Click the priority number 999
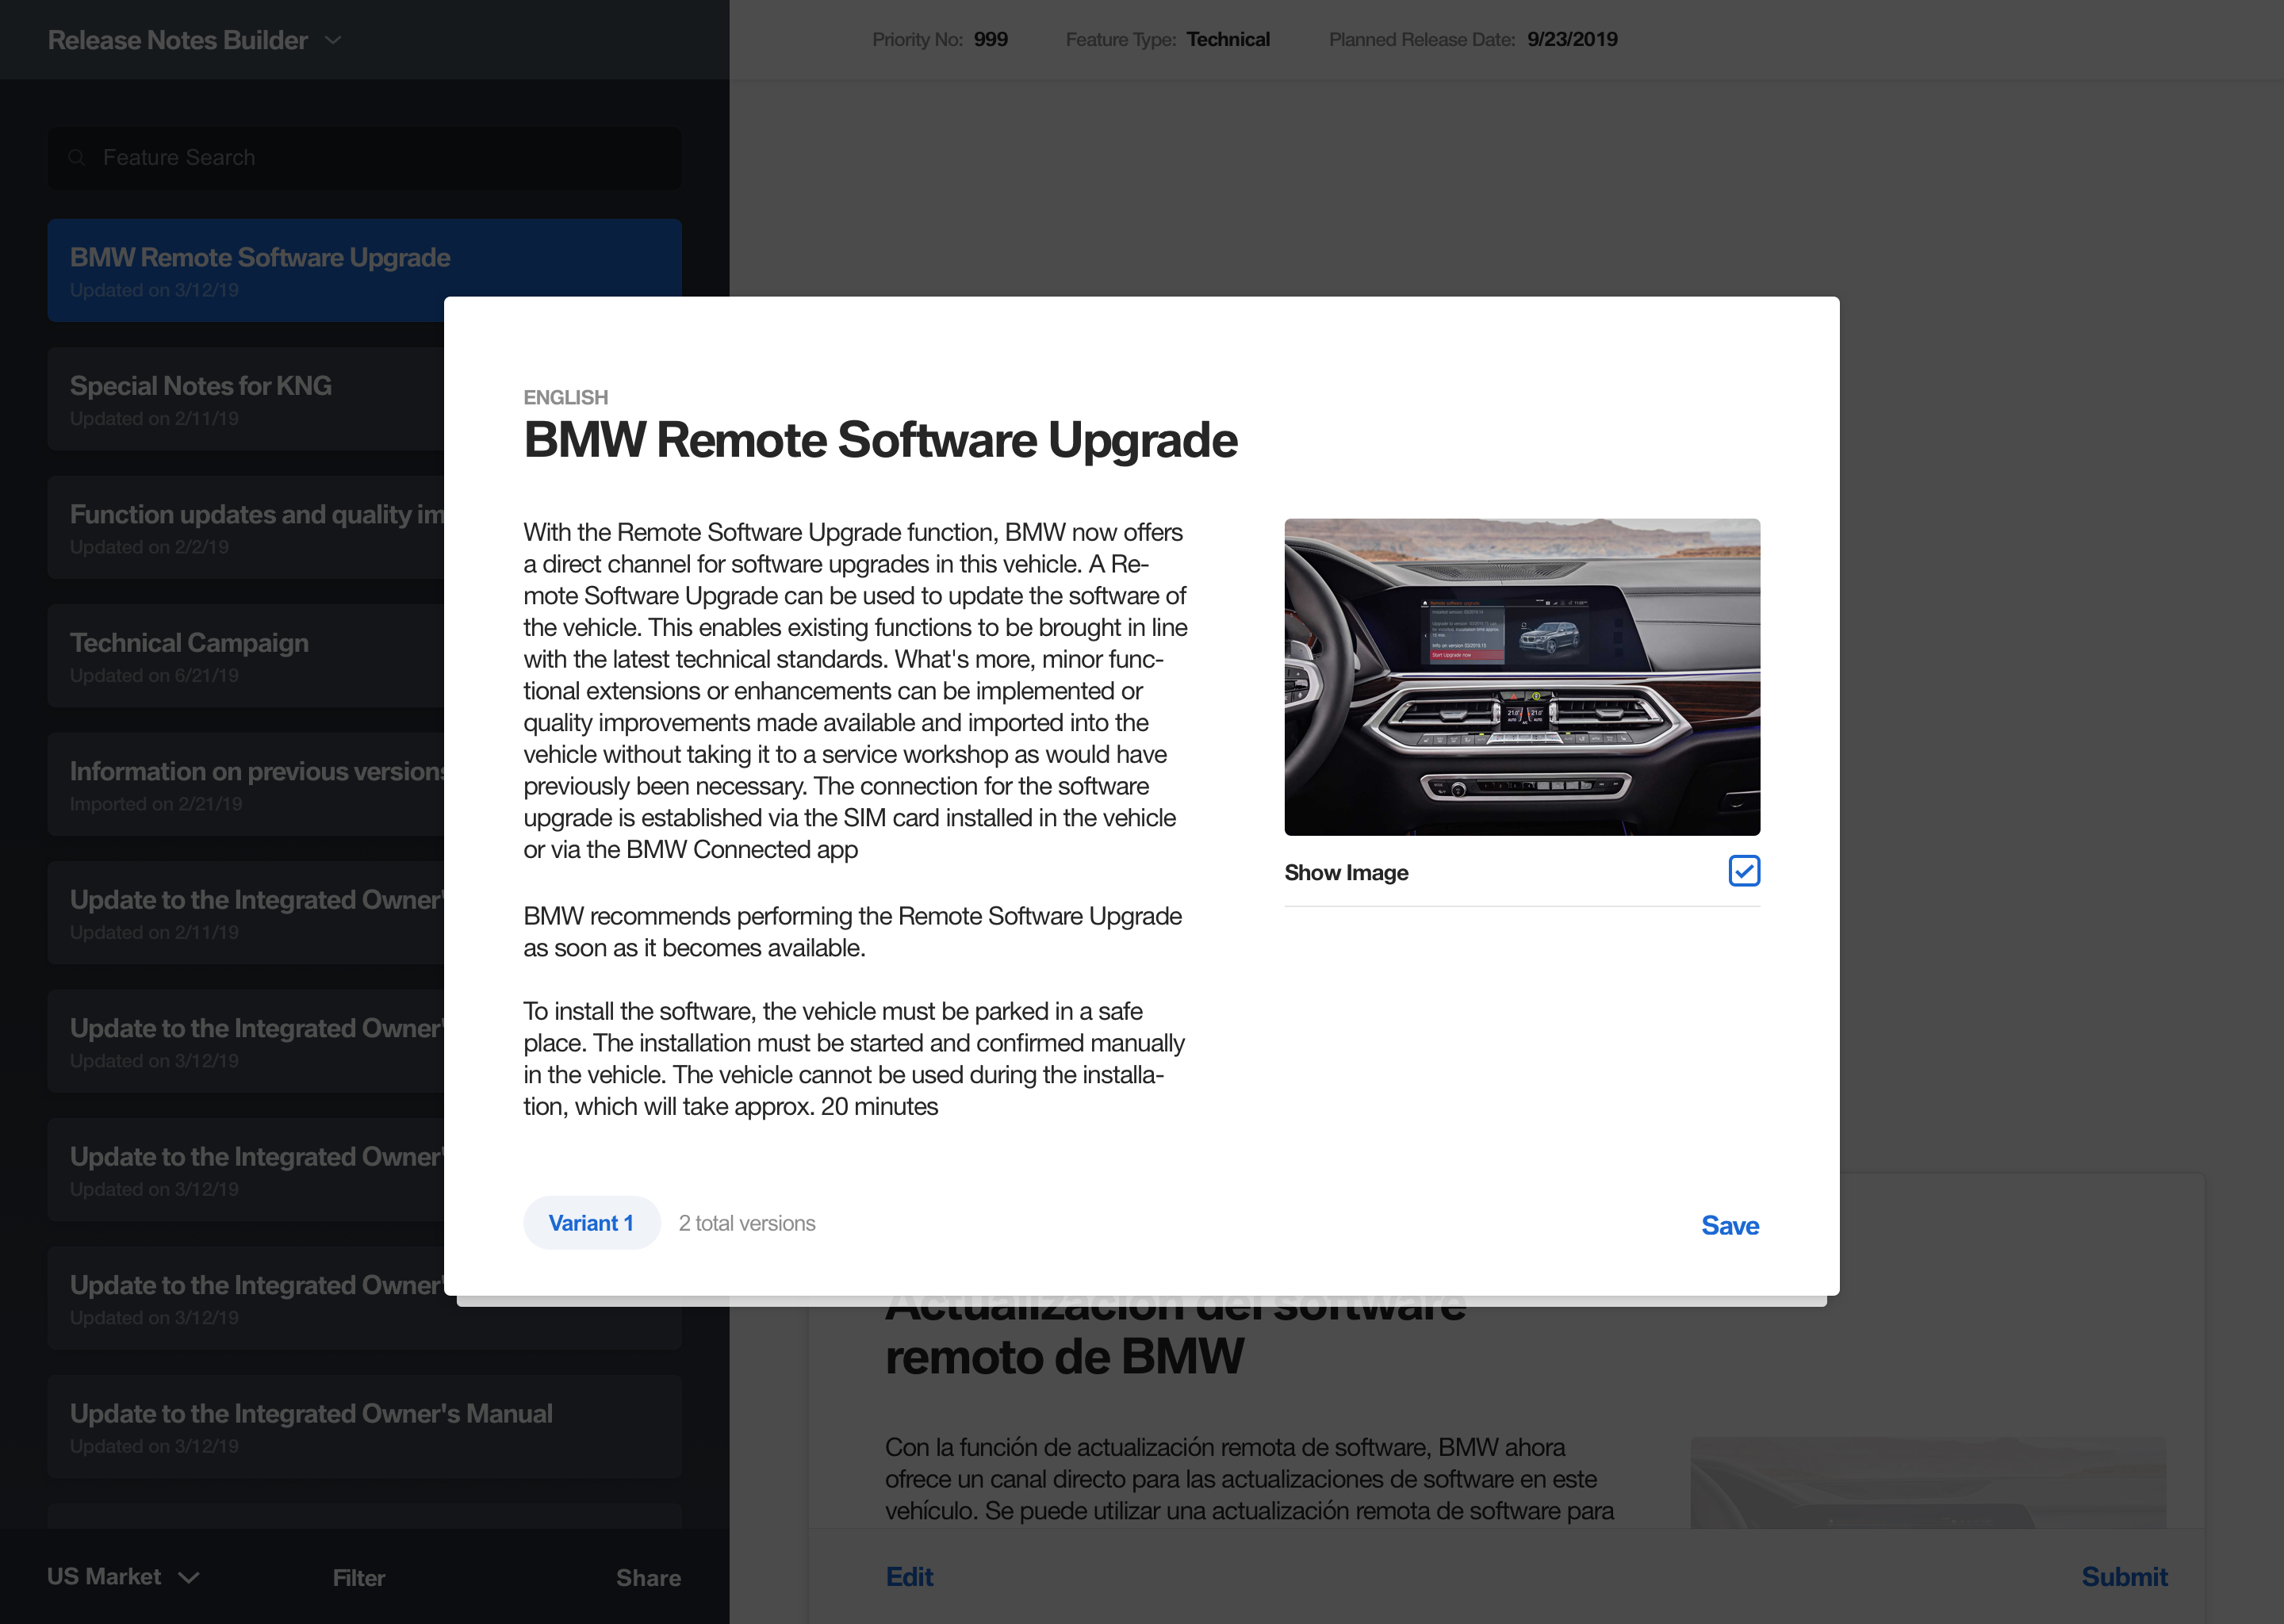The image size is (2284, 1624). [991, 39]
